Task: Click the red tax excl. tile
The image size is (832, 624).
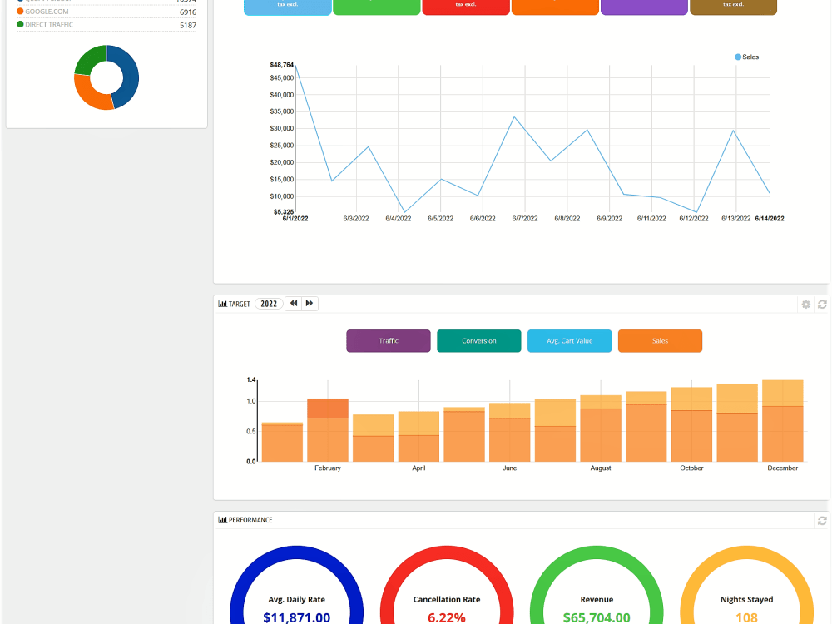Action: coord(466,7)
